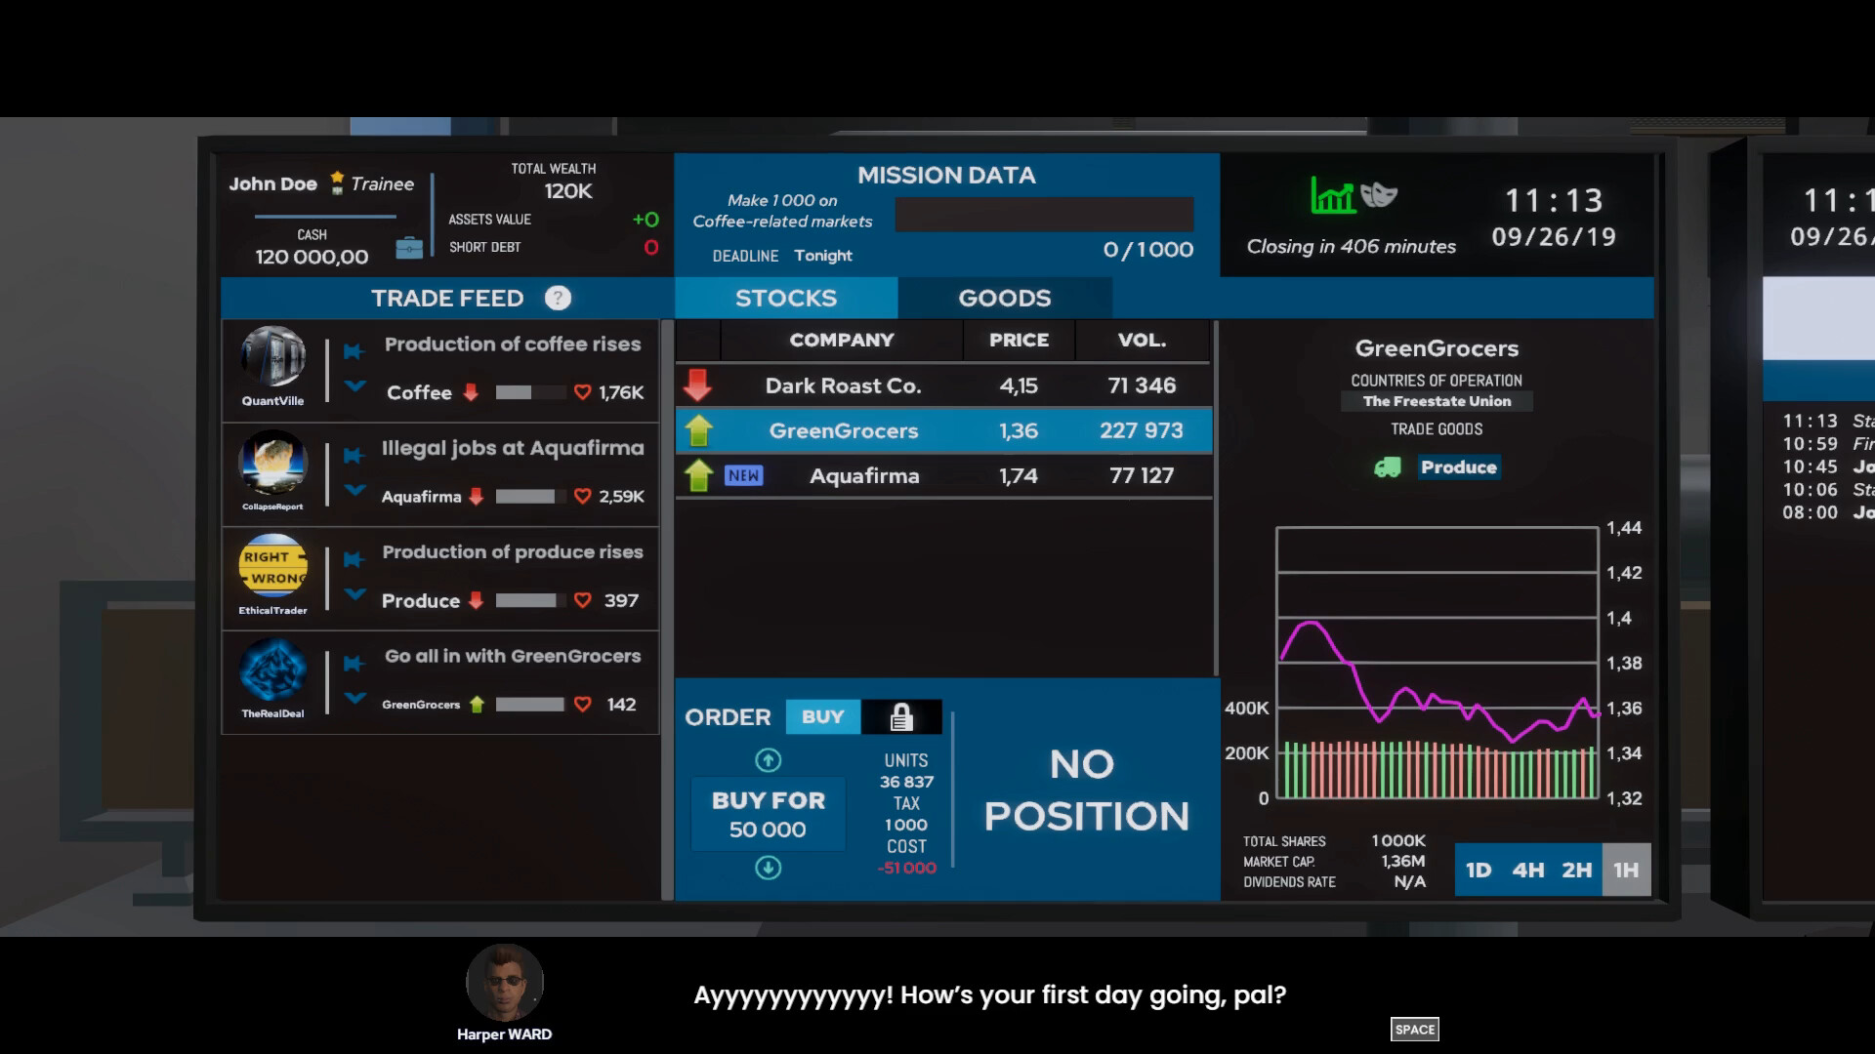Click the heart/watchlist icon on GreenGrocers feed
This screenshot has height=1054, width=1875.
(x=585, y=703)
